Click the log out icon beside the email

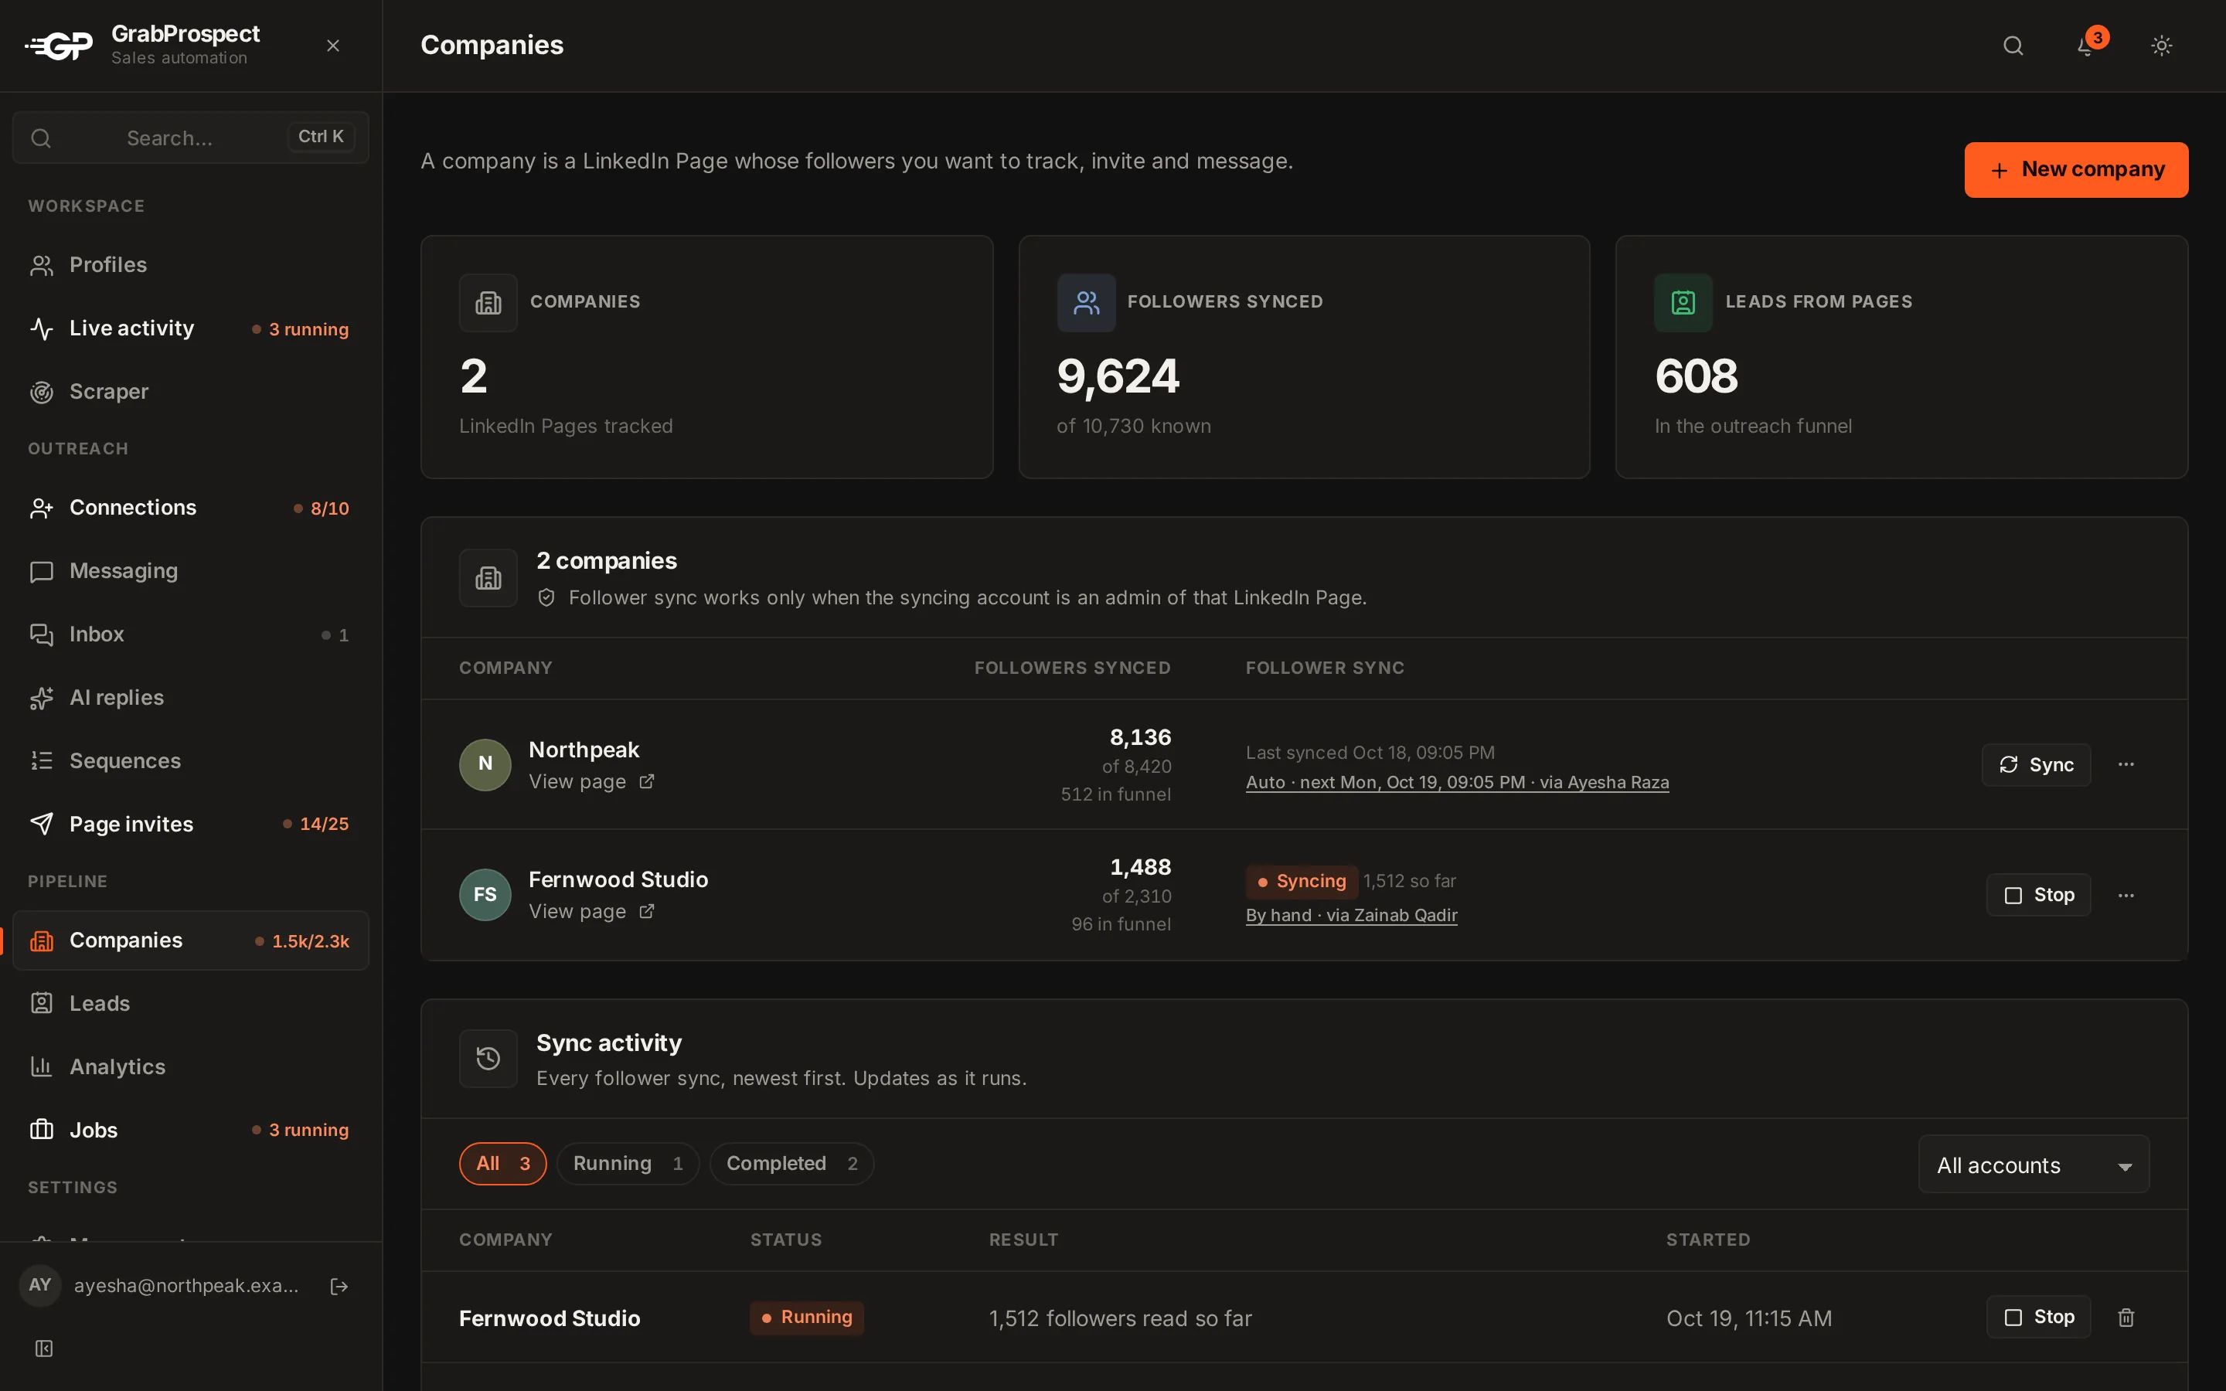point(339,1286)
